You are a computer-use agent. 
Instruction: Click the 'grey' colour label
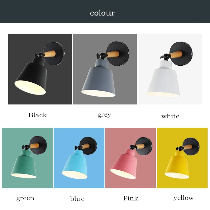pyautogui.click(x=104, y=115)
